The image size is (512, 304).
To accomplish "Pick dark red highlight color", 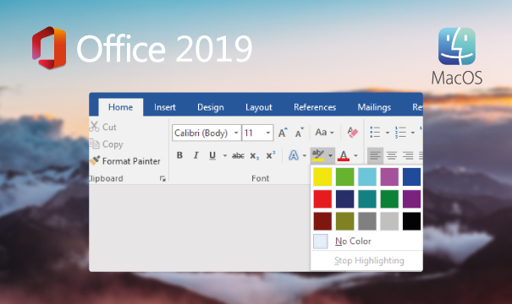I will point(322,221).
